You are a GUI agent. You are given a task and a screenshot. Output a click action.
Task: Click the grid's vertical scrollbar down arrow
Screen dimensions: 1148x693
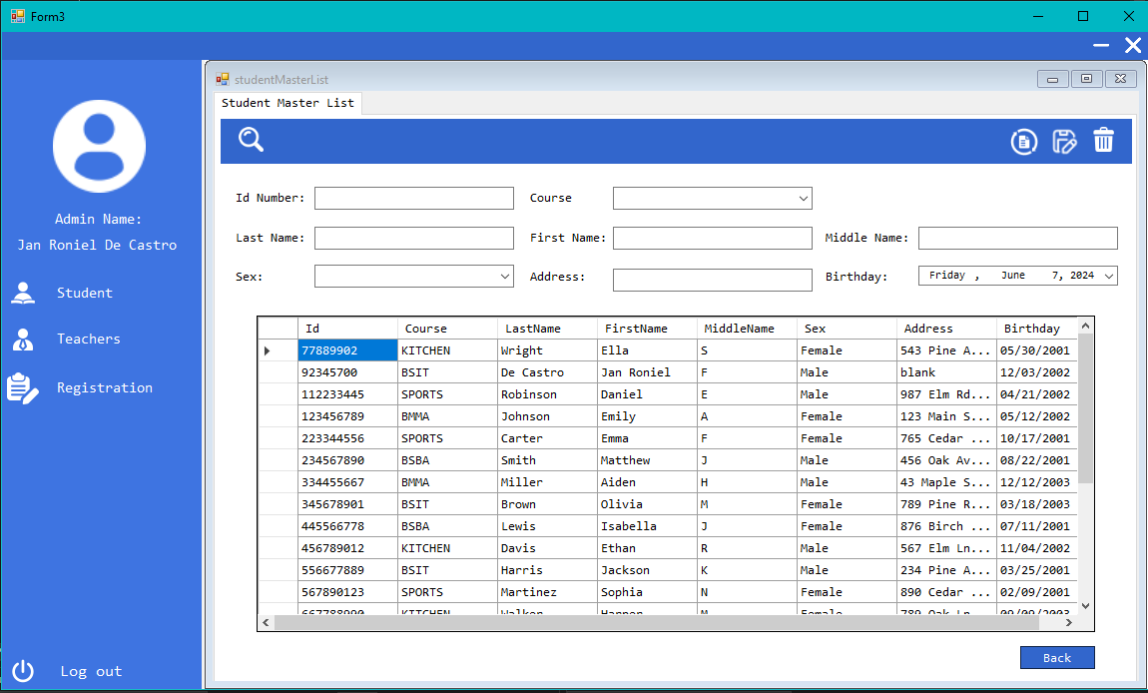coord(1086,605)
